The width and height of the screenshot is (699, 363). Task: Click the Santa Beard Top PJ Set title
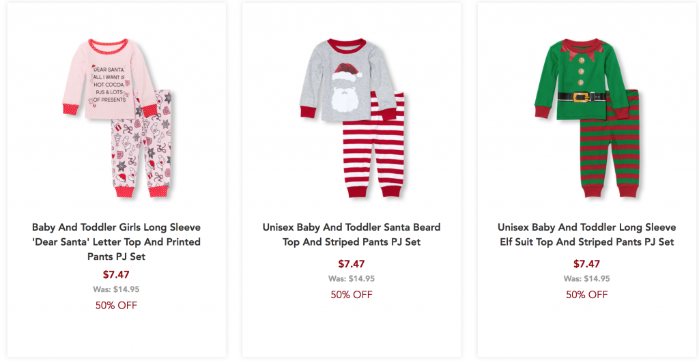click(352, 235)
